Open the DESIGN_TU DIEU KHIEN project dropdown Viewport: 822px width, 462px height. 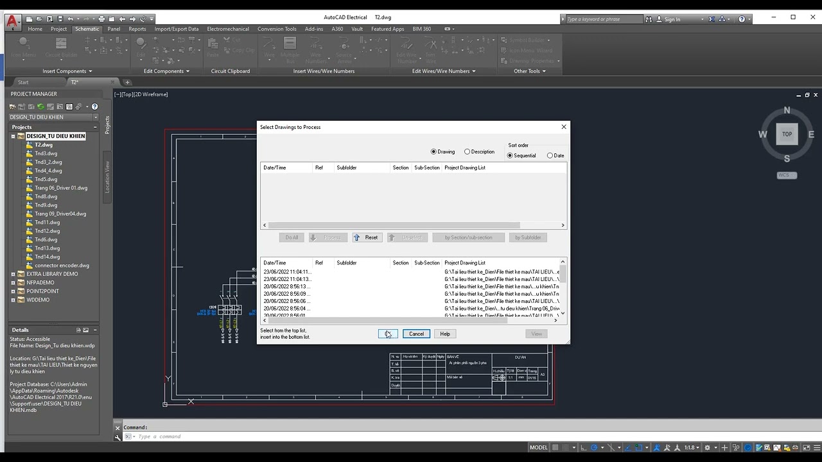(x=96, y=117)
